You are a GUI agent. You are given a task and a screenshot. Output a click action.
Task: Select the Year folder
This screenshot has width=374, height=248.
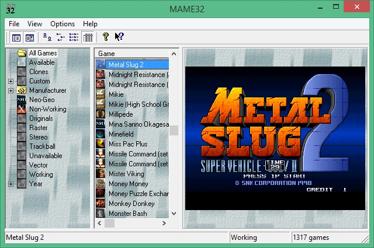point(36,184)
